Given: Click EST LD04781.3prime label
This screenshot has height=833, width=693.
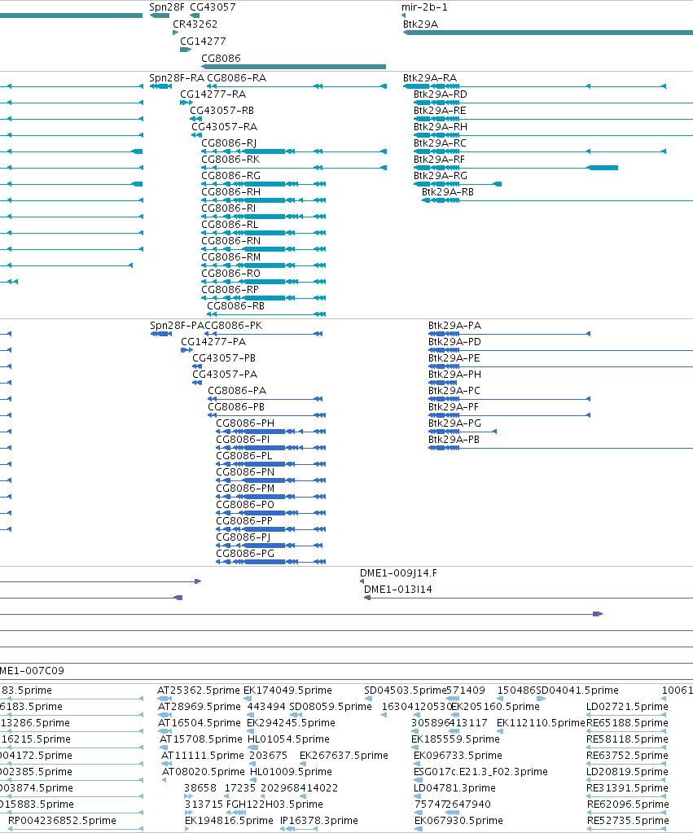Looking at the screenshot, I should click(454, 788).
